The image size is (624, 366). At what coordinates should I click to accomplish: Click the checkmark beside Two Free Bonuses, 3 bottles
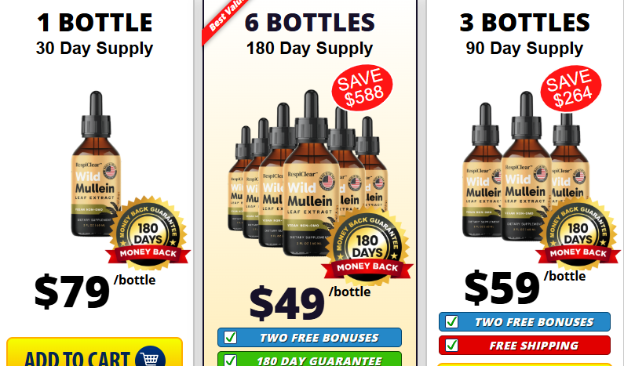(x=451, y=321)
